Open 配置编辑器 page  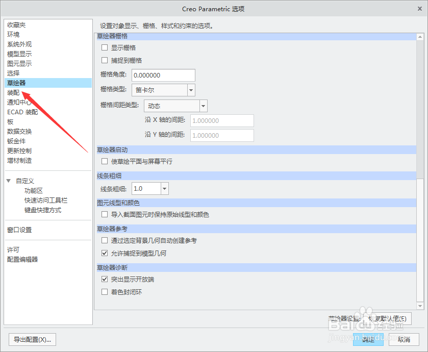point(22,260)
